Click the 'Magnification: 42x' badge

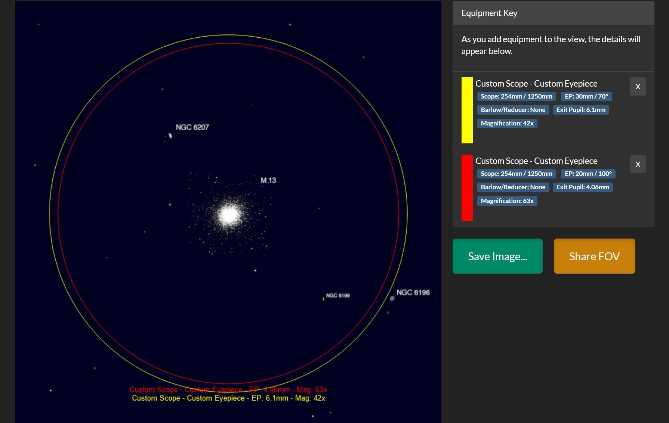507,123
